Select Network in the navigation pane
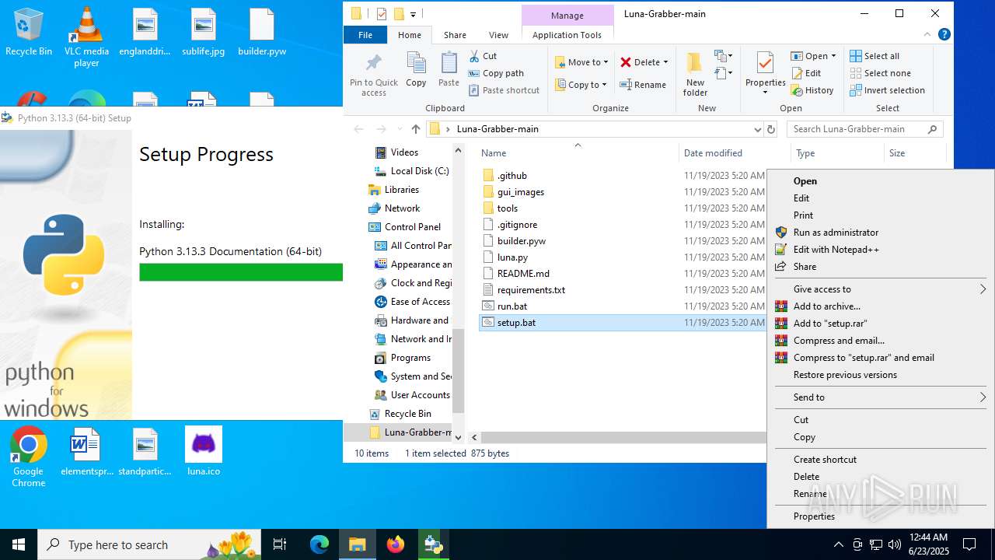 [x=402, y=208]
